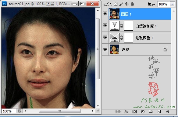Select layer name 图层 1
The width and height of the screenshot is (178, 117).
(126, 14)
